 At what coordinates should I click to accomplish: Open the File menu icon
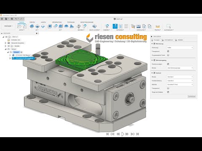point(6,19)
